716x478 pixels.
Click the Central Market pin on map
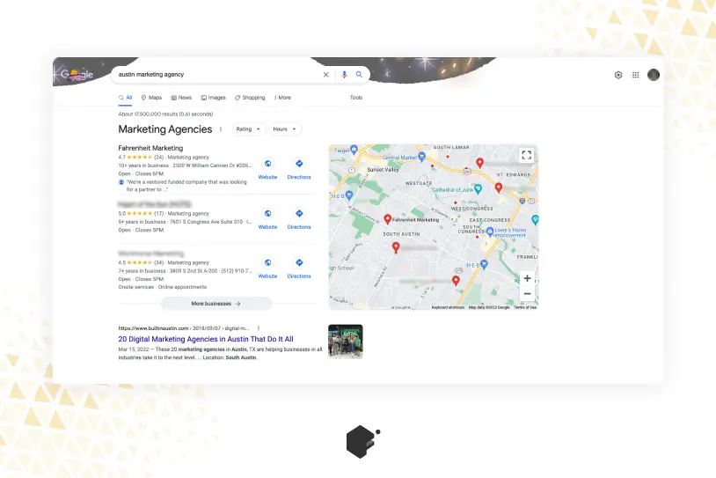(x=422, y=157)
